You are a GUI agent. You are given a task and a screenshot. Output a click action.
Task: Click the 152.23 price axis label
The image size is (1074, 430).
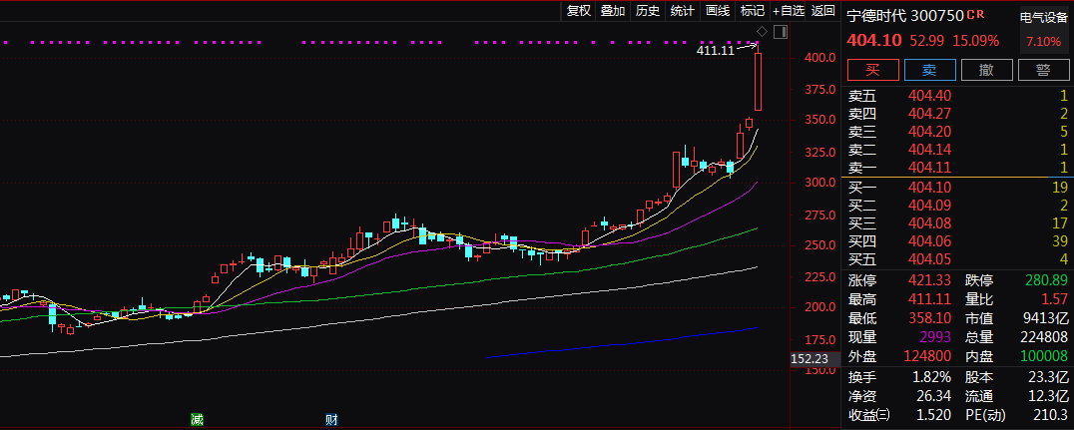click(x=809, y=359)
